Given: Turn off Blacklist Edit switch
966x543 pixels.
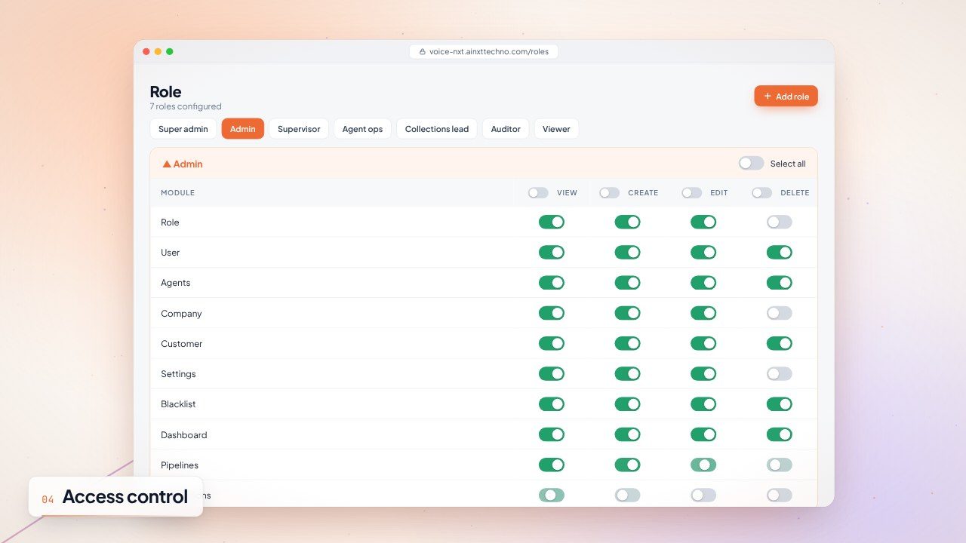Looking at the screenshot, I should point(703,404).
